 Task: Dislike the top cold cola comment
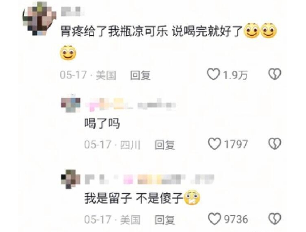click(275, 74)
